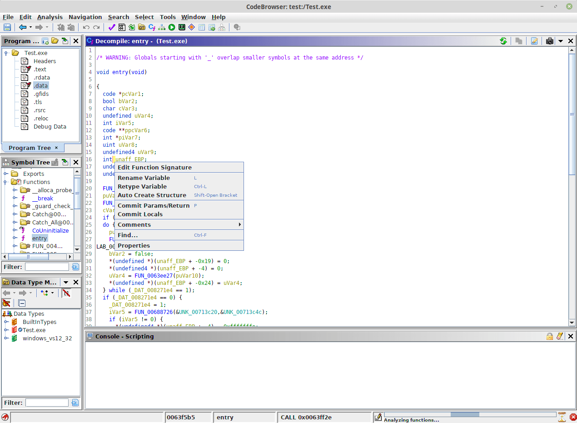Open the Data Type Manager toolbar icon
This screenshot has height=423, width=577.
tap(142, 28)
